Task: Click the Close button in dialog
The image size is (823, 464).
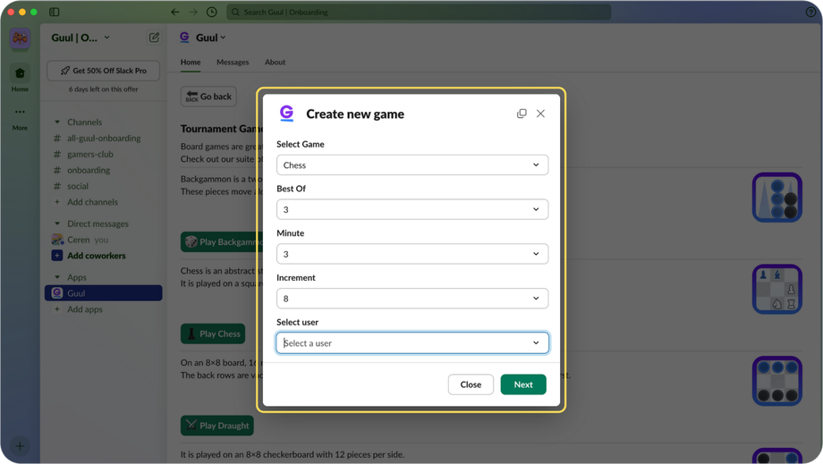Action: (x=471, y=384)
